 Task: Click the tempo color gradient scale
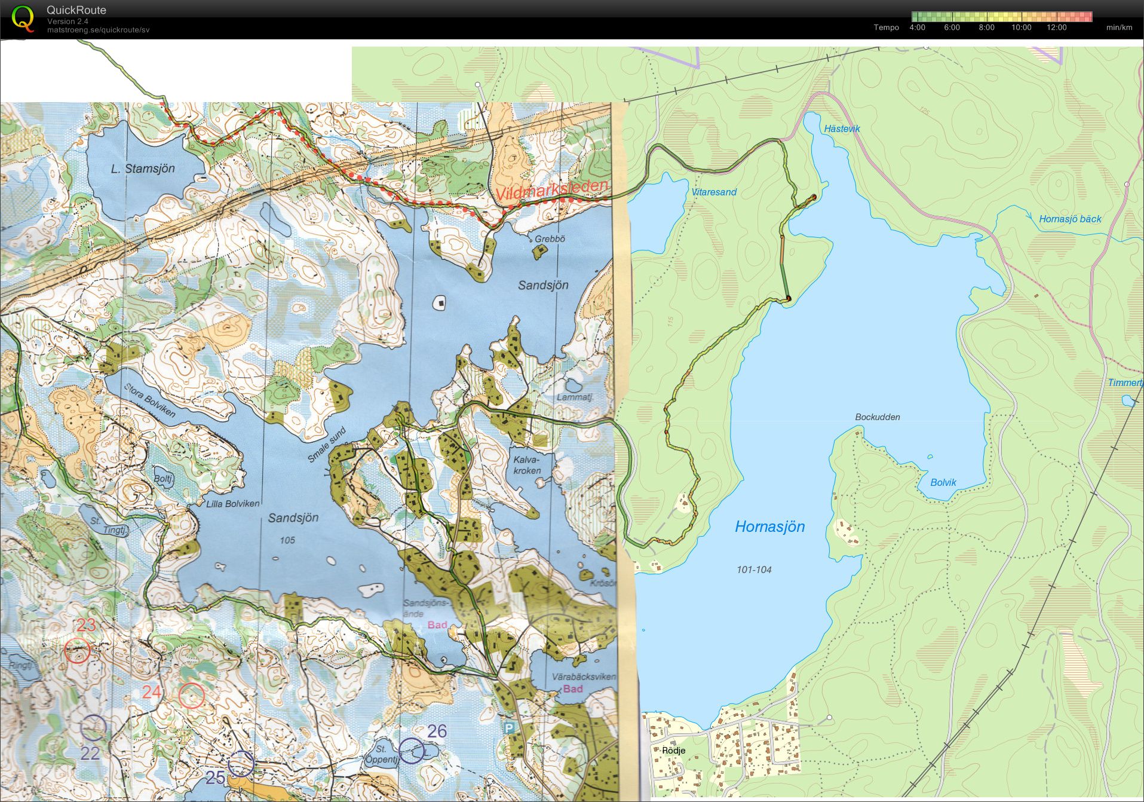pos(1002,17)
